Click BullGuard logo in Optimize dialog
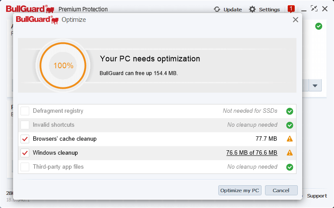 point(38,20)
